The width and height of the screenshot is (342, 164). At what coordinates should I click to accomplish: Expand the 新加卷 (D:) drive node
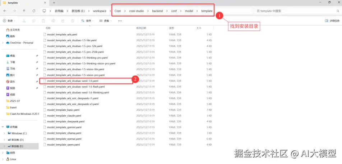pos(5,140)
